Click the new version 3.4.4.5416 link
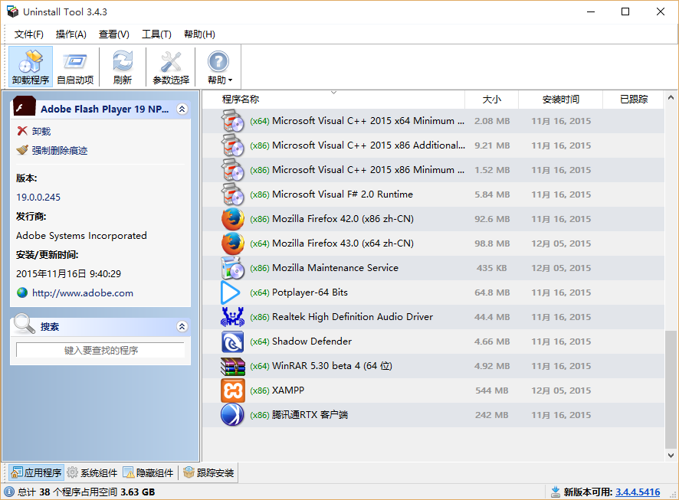This screenshot has width=679, height=500. 637,492
